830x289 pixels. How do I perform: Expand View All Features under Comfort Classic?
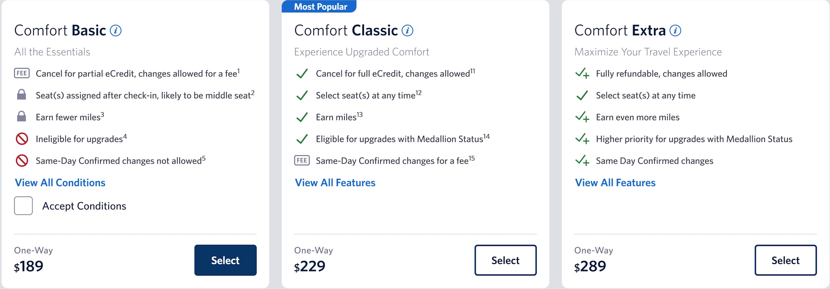(335, 183)
